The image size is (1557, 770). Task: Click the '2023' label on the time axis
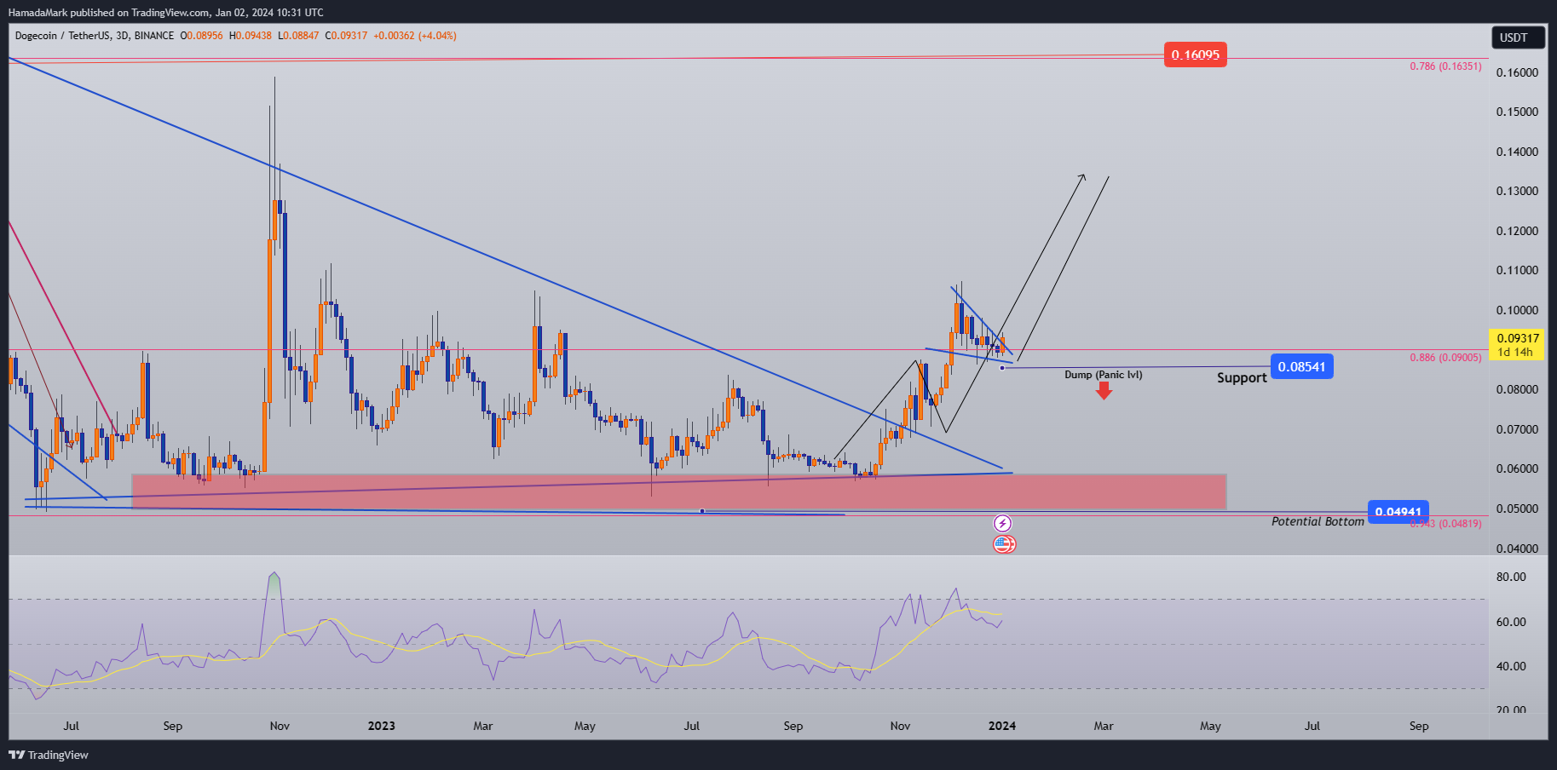381,726
